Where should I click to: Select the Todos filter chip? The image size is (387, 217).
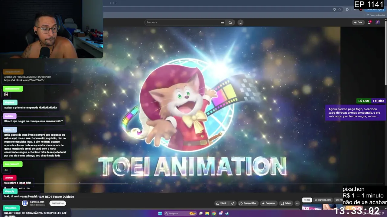pos(307,200)
